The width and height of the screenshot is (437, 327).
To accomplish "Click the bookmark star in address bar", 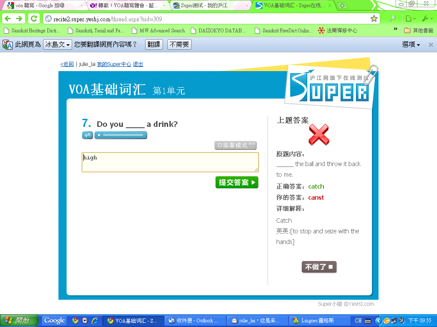I will point(374,19).
